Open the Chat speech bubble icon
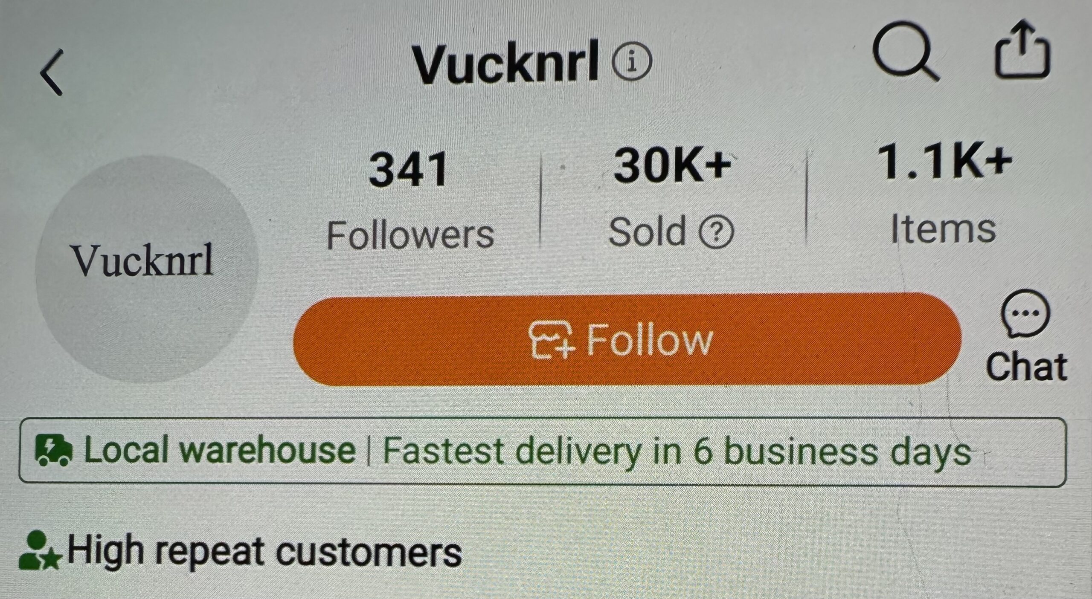 click(1024, 313)
